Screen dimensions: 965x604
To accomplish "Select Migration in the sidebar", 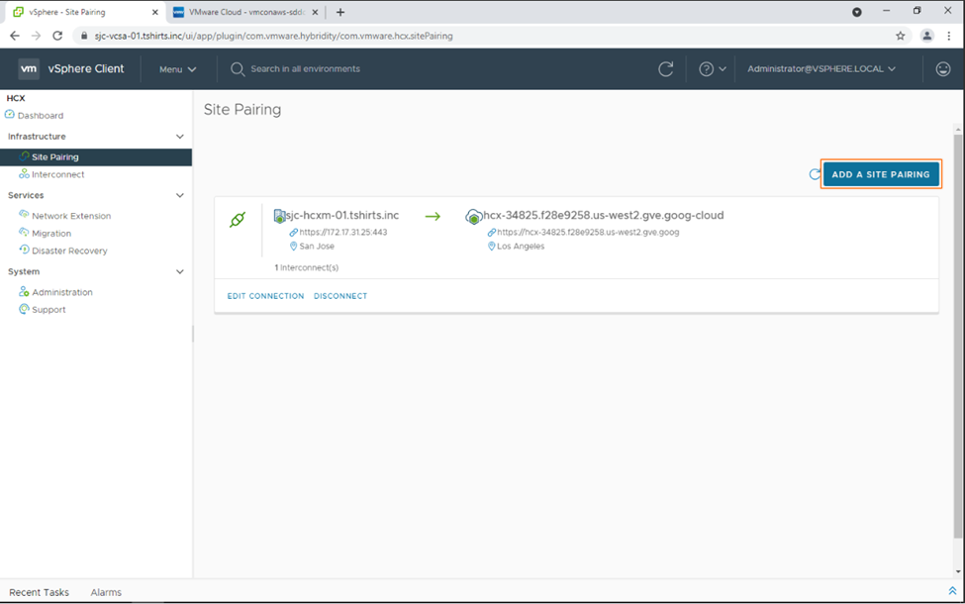I will click(x=51, y=234).
